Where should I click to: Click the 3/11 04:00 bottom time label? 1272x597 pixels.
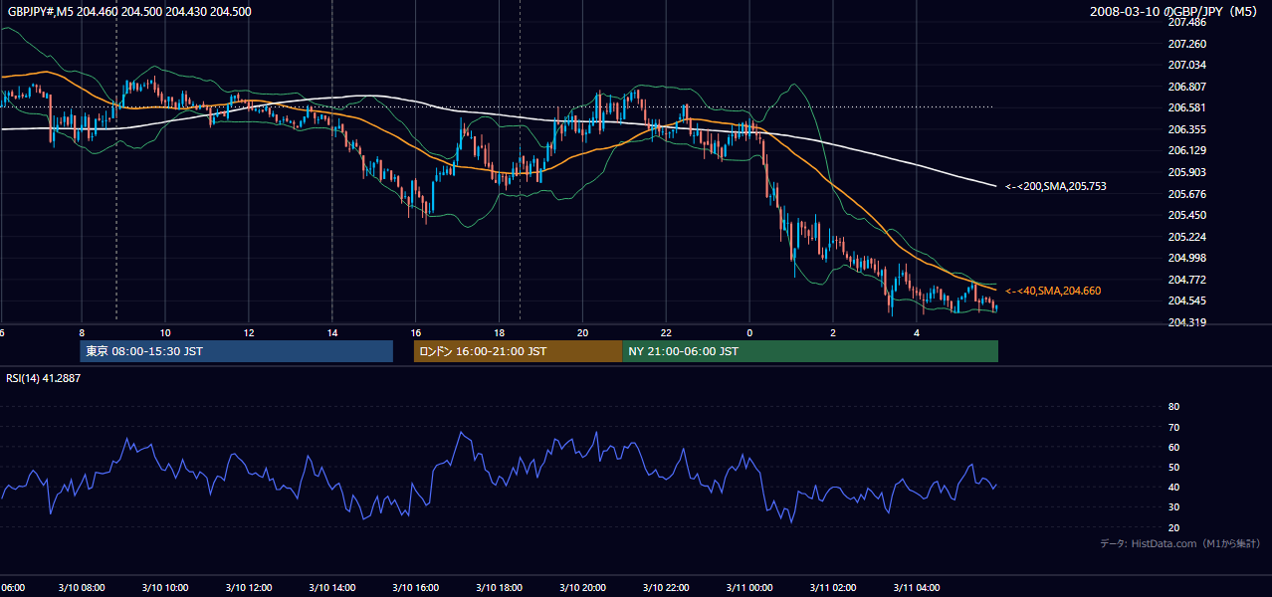[917, 587]
